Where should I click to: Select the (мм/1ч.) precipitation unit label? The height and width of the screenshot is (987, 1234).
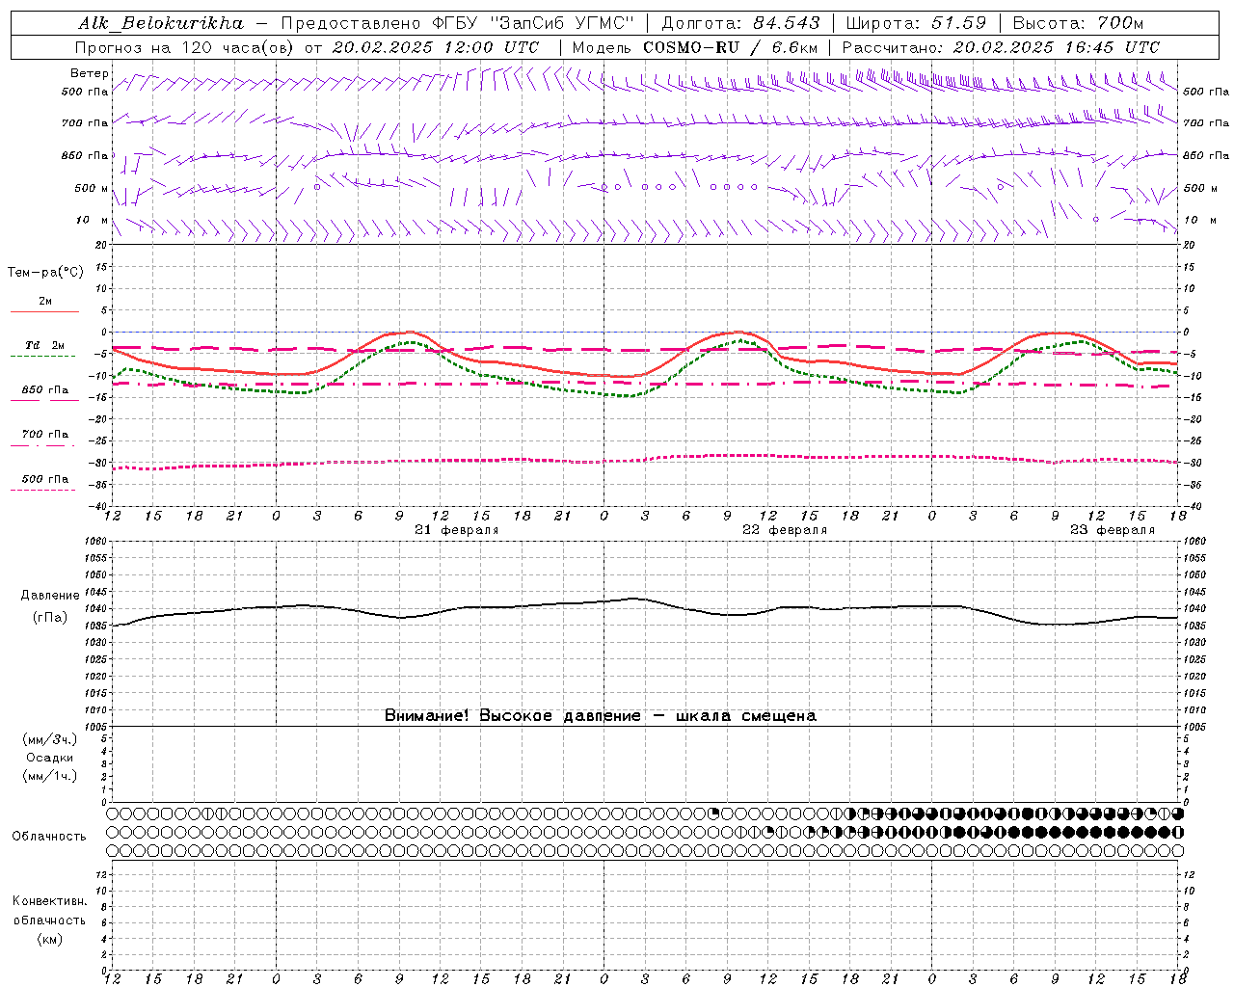point(50,776)
